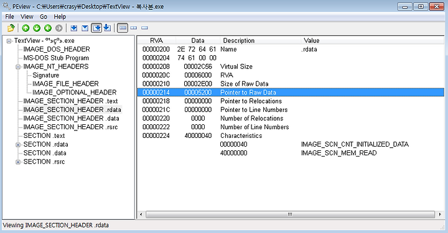Click the blue download-arrow icon before the separator
Image resolution: width=448 pixels, height=233 pixels.
107,28
